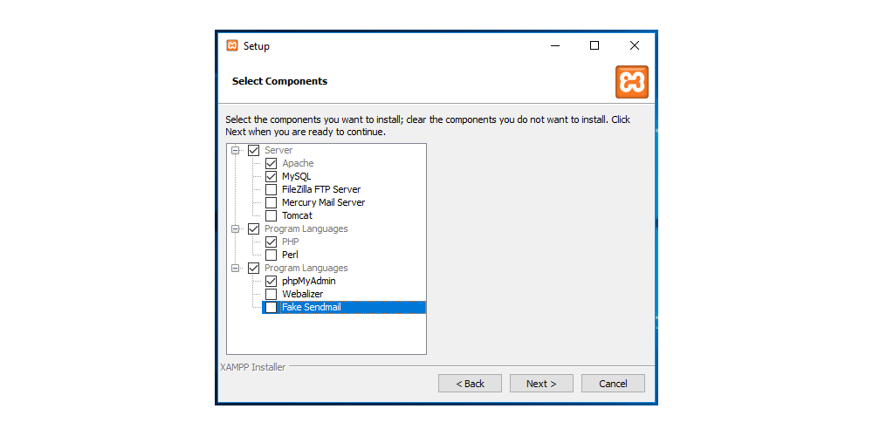The image size is (873, 436).
Task: Select the highlighted Fake Sendmail label
Action: pyautogui.click(x=312, y=308)
